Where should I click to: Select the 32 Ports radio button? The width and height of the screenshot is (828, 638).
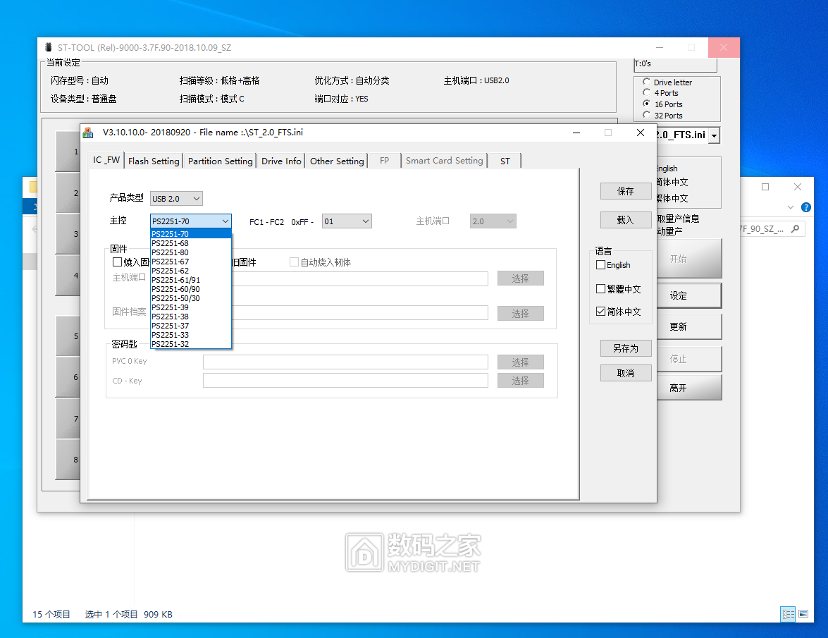click(647, 115)
